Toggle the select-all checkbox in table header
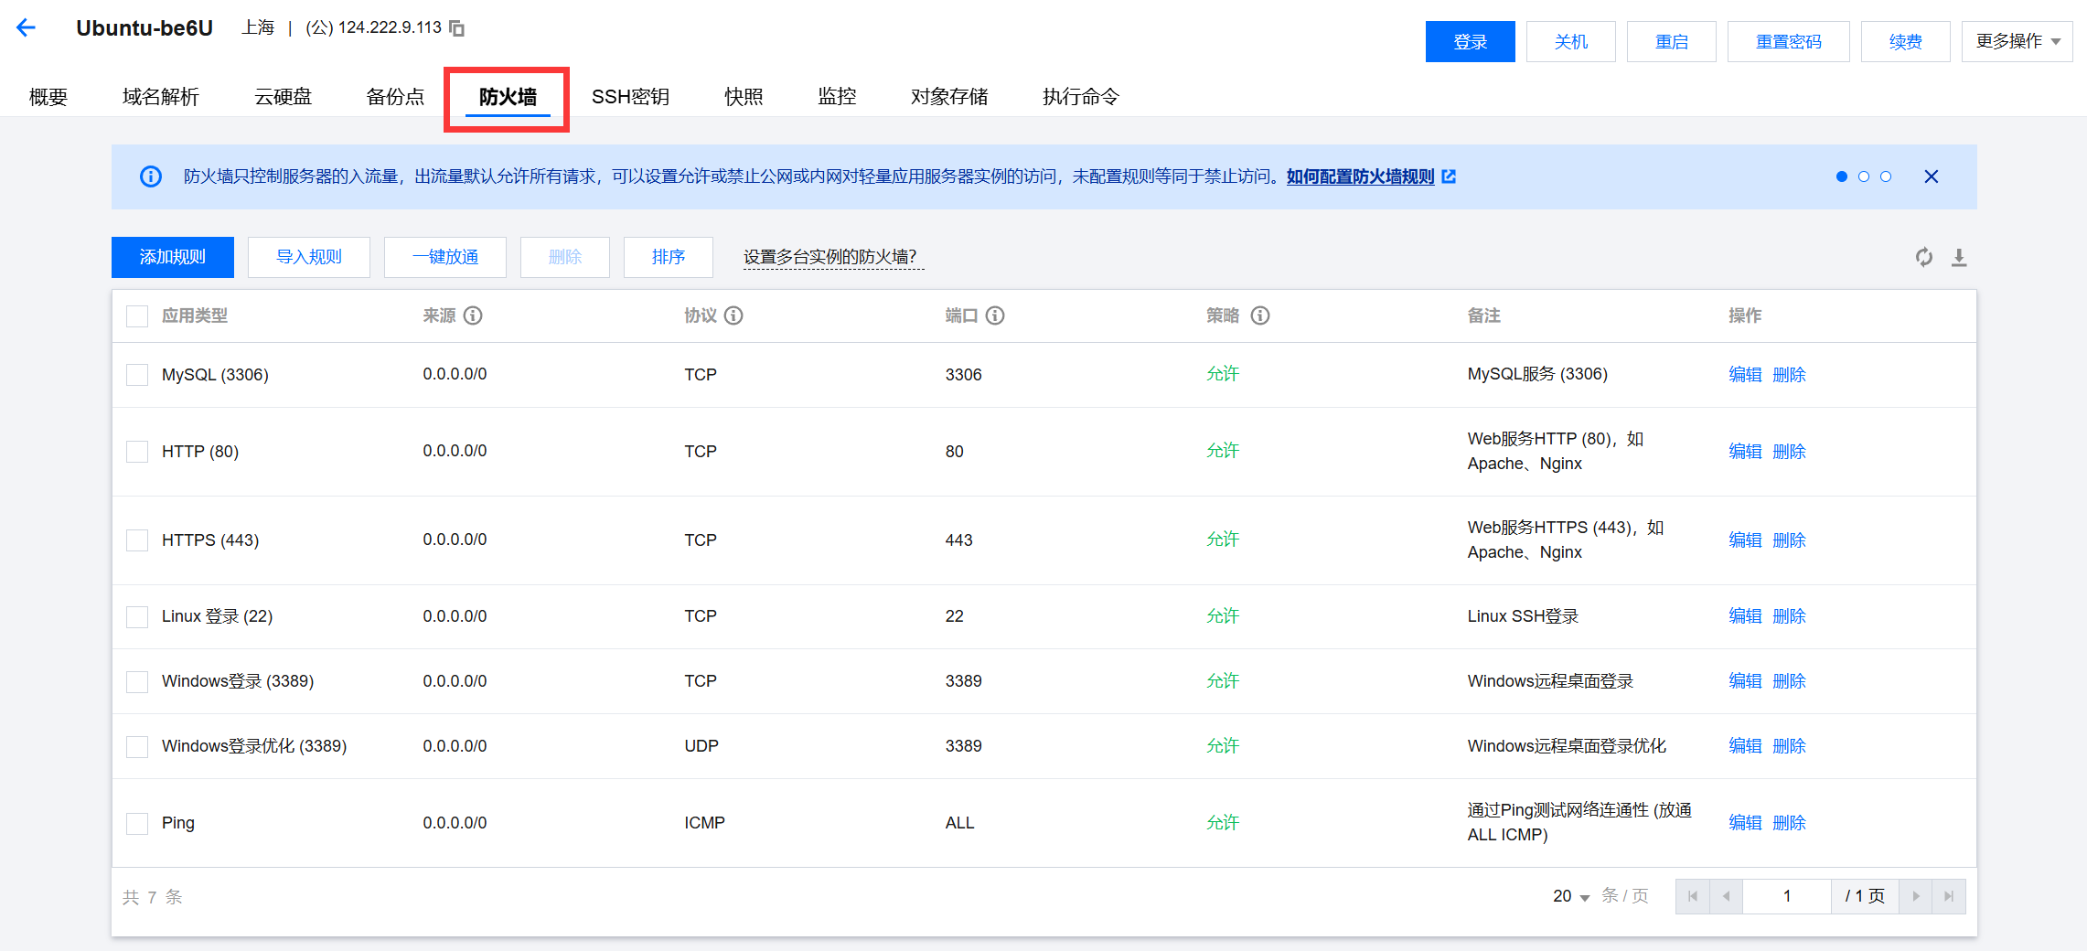The height and width of the screenshot is (951, 2087). 137,316
